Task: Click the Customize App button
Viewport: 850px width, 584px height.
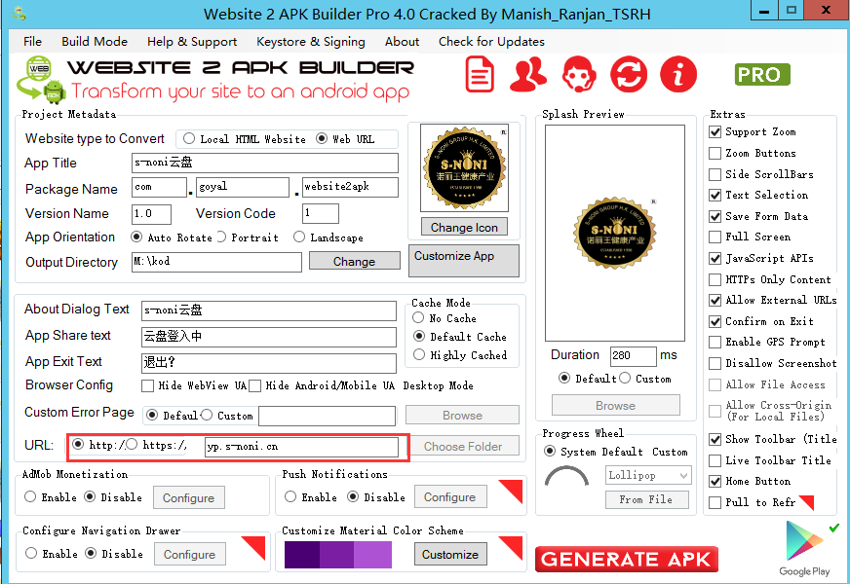Action: tap(463, 260)
